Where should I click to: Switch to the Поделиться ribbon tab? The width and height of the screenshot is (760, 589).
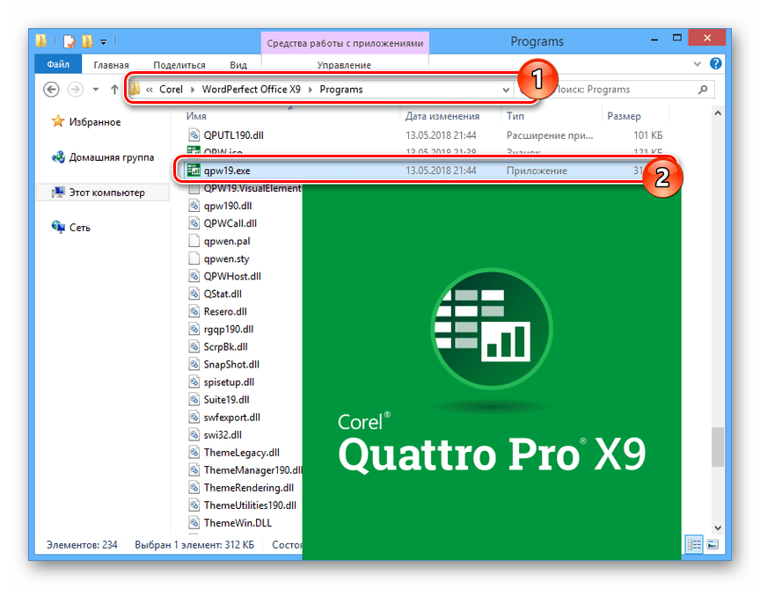click(179, 65)
